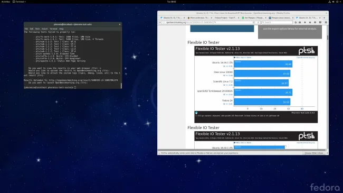Click the first 'Flexible IO Tester' heading
343x193 pixels.
[x=203, y=42]
